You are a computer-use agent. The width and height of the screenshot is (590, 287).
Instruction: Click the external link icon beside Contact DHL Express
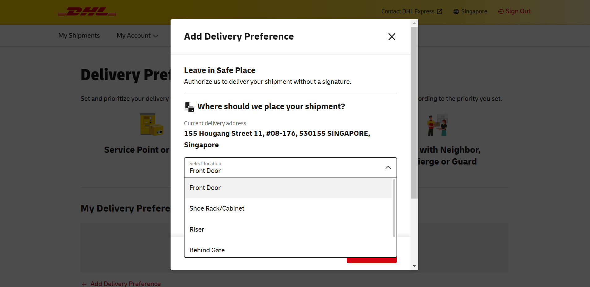point(439,11)
